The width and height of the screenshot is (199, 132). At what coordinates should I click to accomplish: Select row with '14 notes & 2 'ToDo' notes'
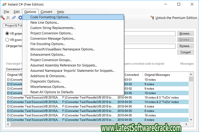98,102
